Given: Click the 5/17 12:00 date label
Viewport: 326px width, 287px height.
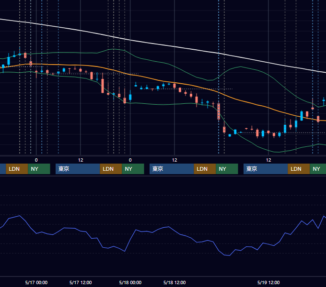Looking at the screenshot, I should click(81, 282).
